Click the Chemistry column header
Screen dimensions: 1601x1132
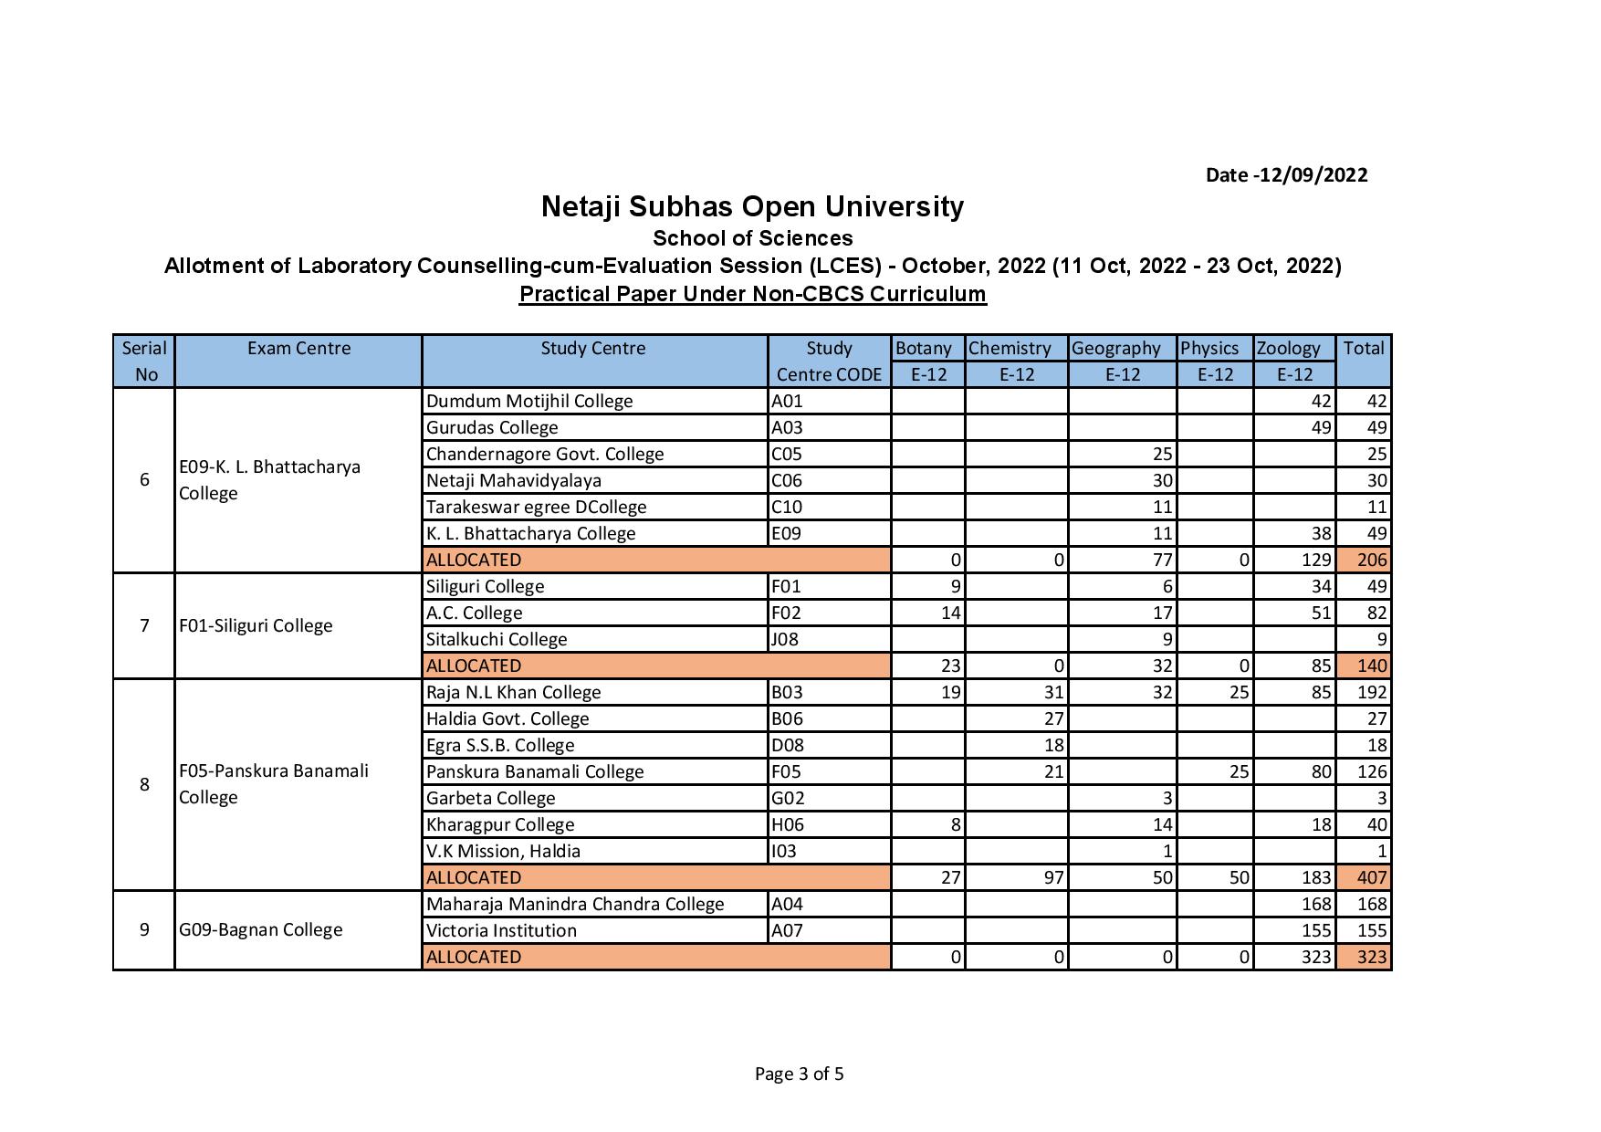[1010, 348]
